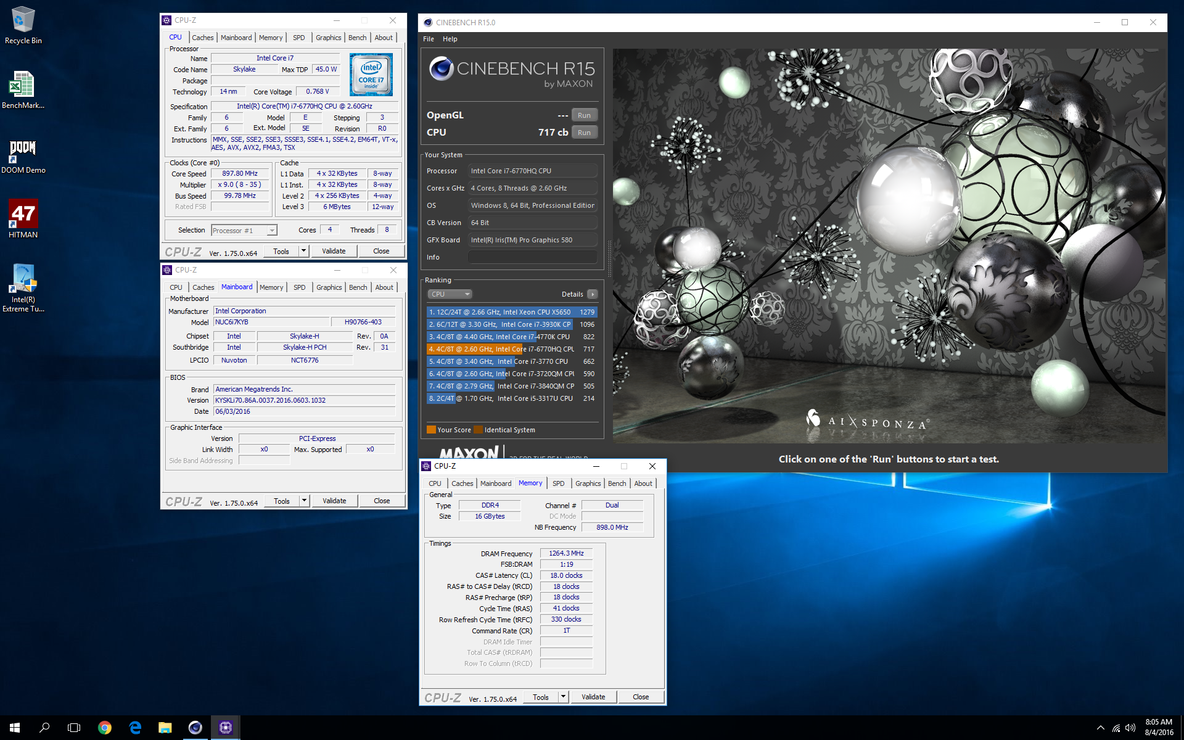
Task: Click the Cinebench rendered scene image
Action: (889, 245)
